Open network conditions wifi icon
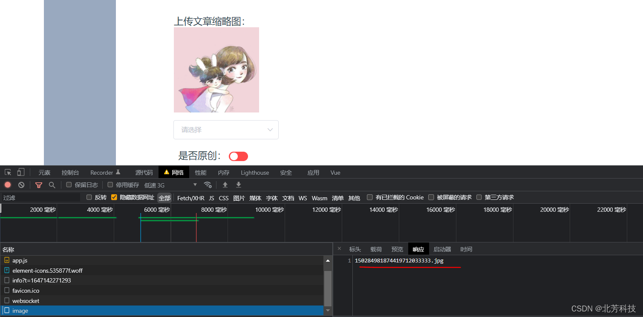The height and width of the screenshot is (317, 643). pos(208,185)
